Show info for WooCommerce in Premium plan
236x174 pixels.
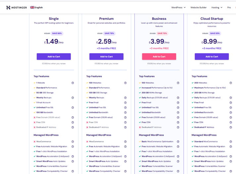pos(125,142)
